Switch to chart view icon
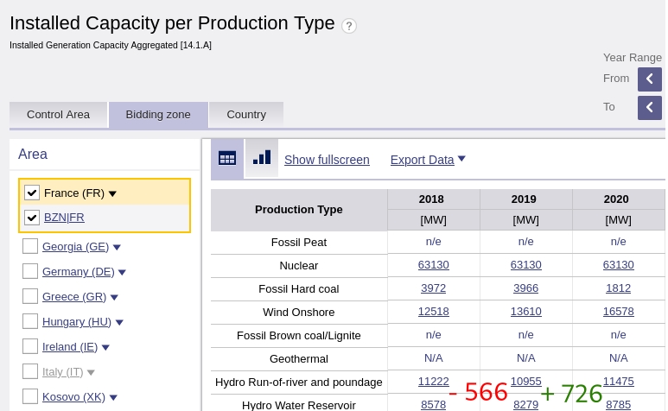 point(262,158)
